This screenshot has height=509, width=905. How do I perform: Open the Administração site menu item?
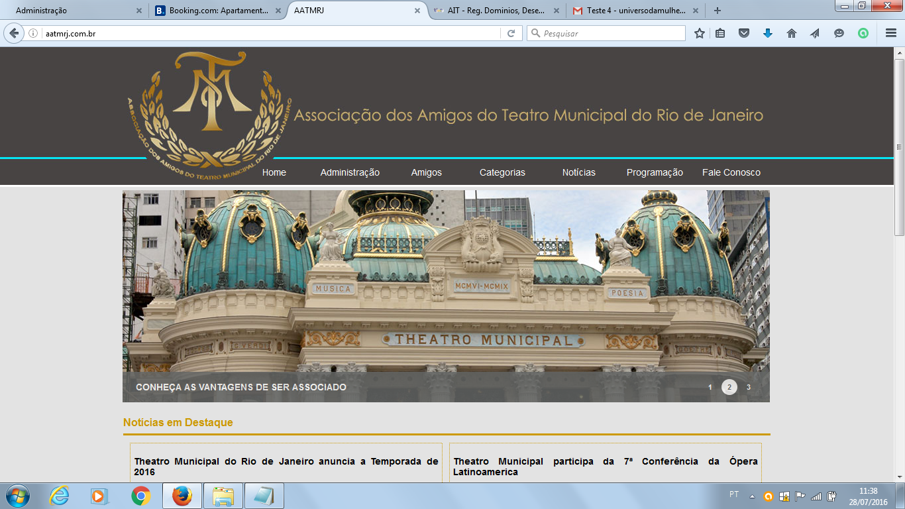click(350, 172)
